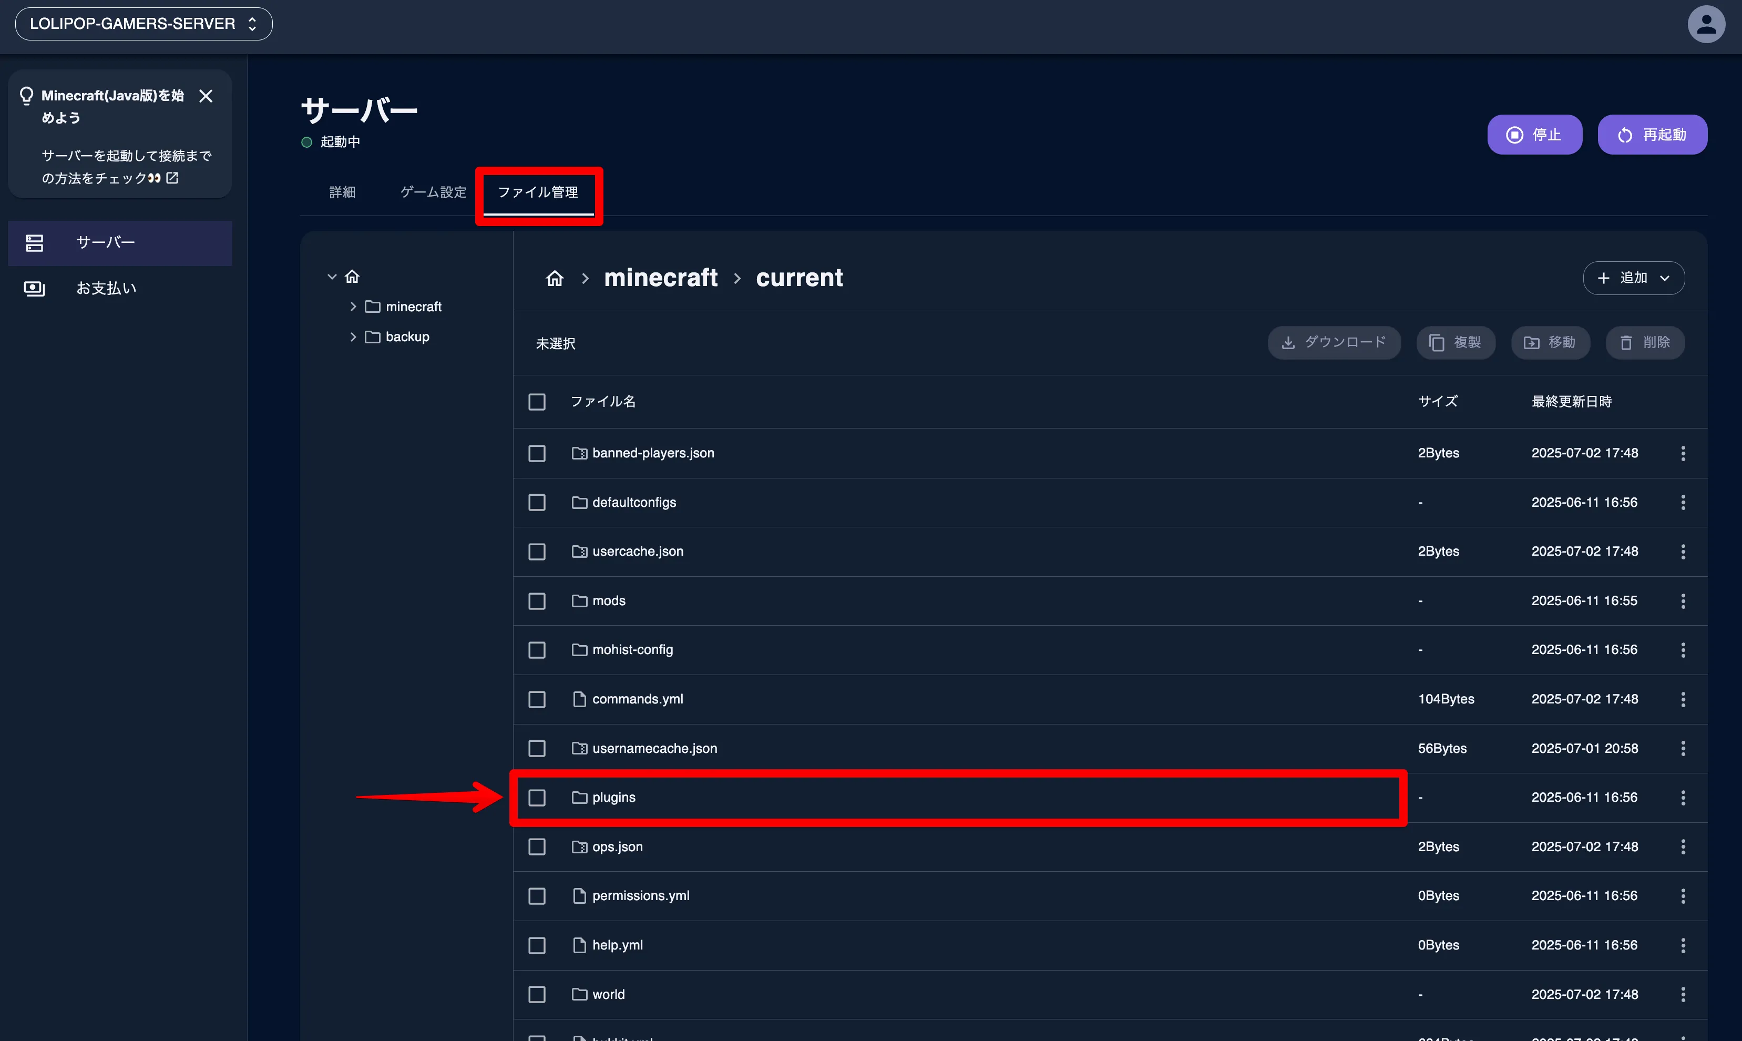Check the box for defaultconfigs

(537, 502)
